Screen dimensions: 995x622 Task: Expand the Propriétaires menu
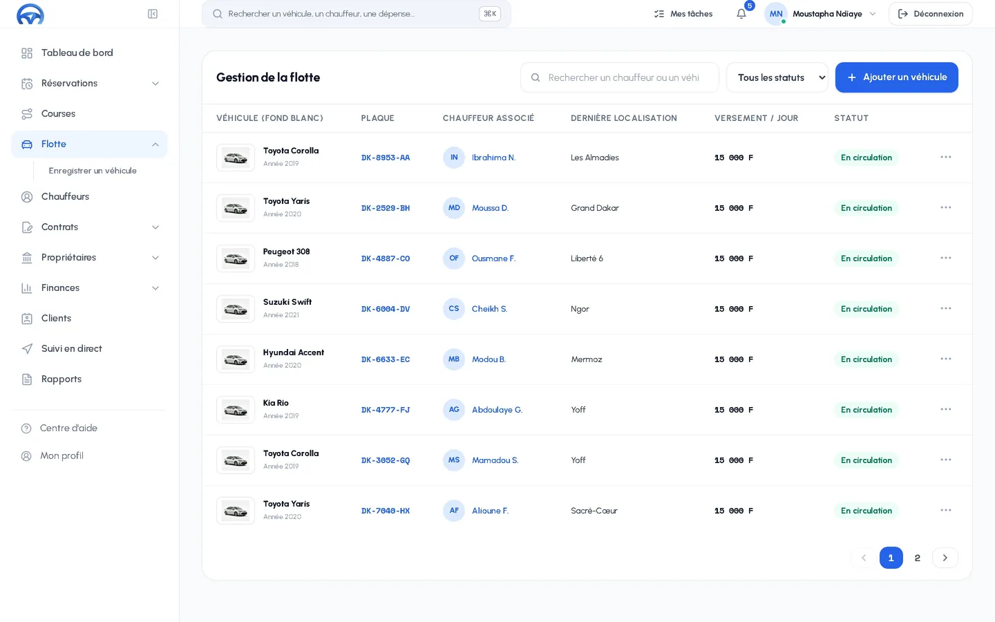tap(89, 258)
